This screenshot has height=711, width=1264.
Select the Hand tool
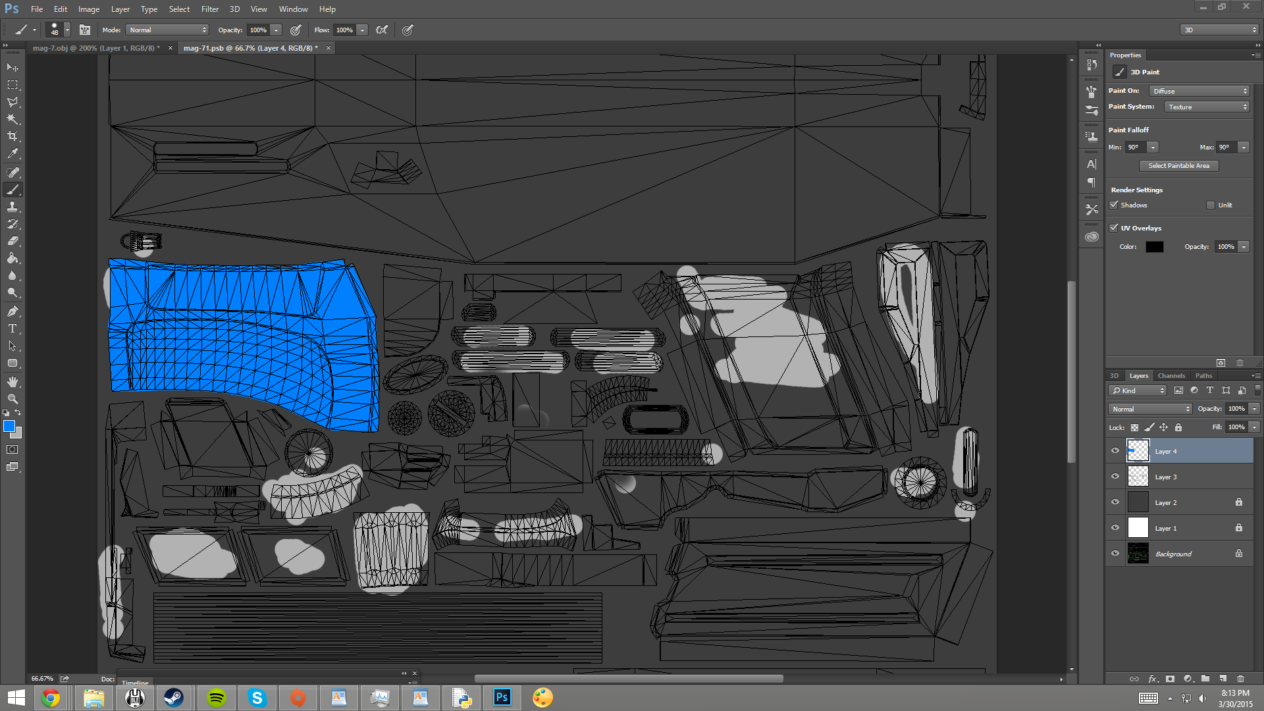13,382
